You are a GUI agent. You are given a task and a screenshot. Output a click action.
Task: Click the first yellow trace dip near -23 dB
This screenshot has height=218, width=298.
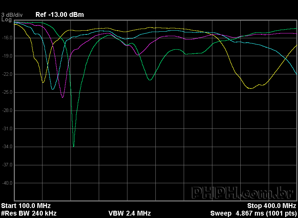[x=43, y=82]
